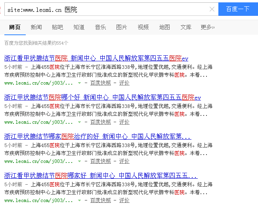Viewport: 258px width, 206px height.
Task: Expand the 更多» menu
Action: point(208,27)
